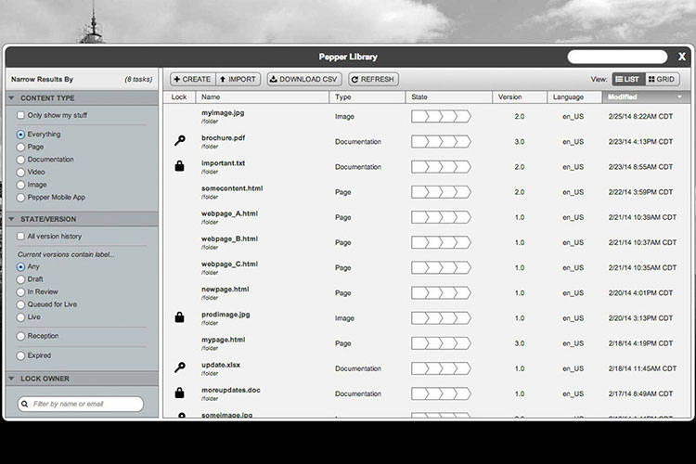Click the DOWNLOAD CSV button
This screenshot has height=464, width=696.
pyautogui.click(x=304, y=79)
